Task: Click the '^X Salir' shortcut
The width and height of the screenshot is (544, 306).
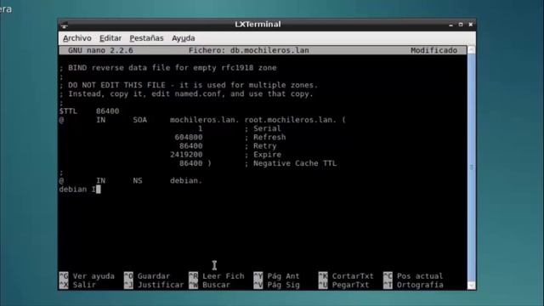Action: 77,285
